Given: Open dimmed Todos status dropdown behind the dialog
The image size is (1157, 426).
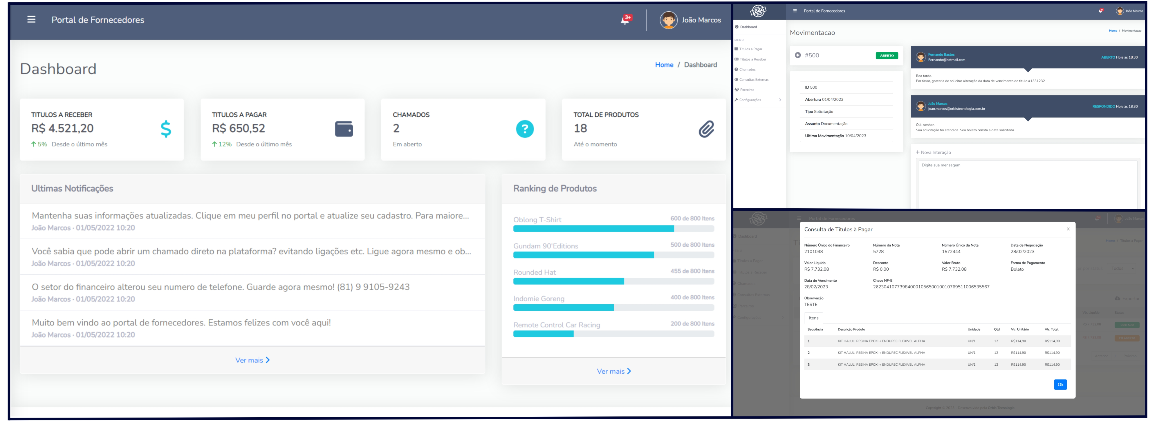Looking at the screenshot, I should pos(1122,268).
